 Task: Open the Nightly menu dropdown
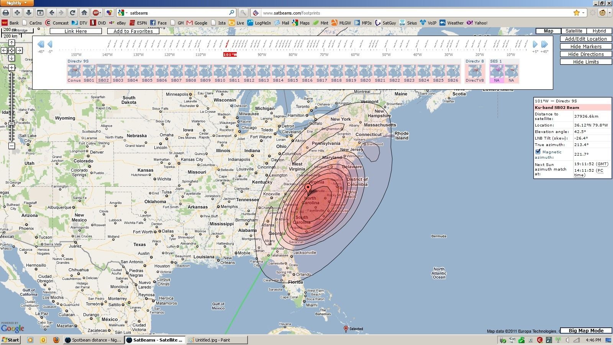coord(17,3)
